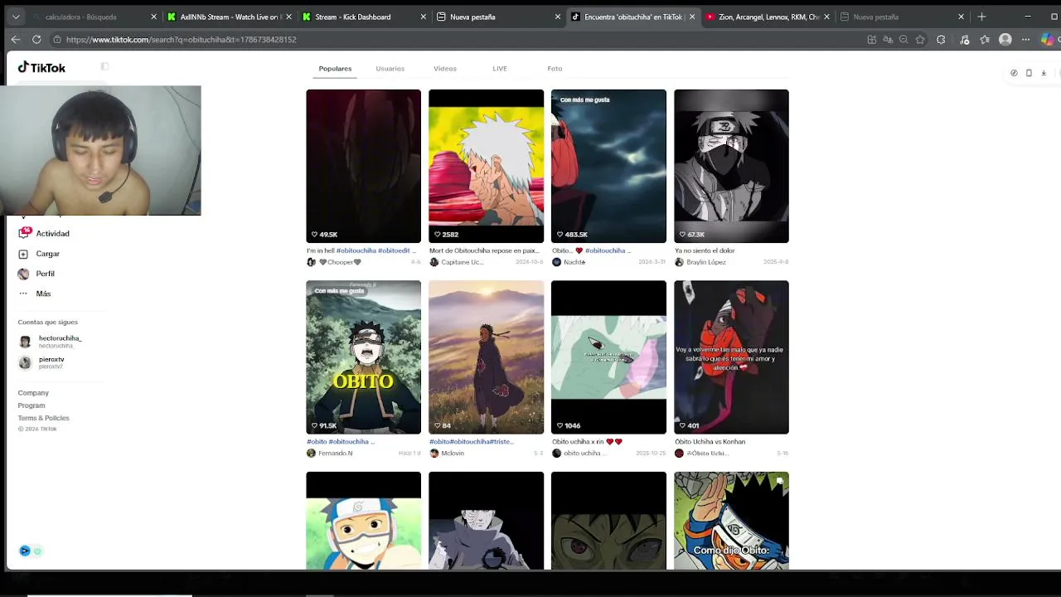Click the zoom magnifier icon in address bar
The image size is (1061, 597).
tap(904, 39)
